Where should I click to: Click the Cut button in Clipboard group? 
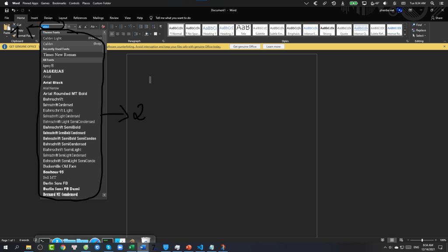(x=17, y=25)
